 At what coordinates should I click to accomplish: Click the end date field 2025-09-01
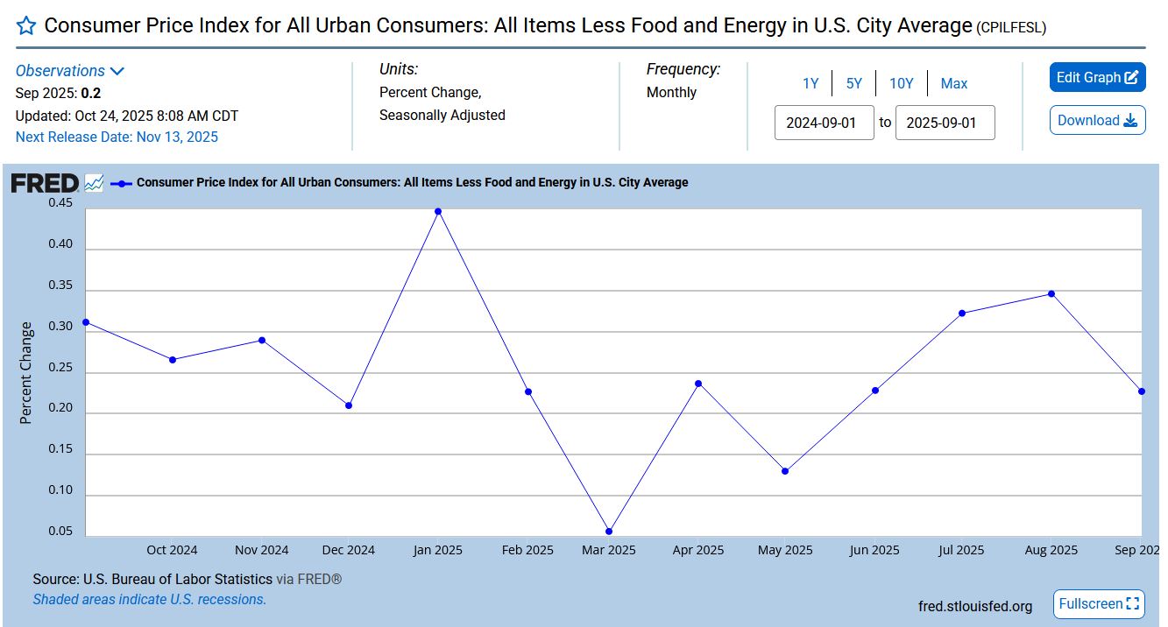945,123
